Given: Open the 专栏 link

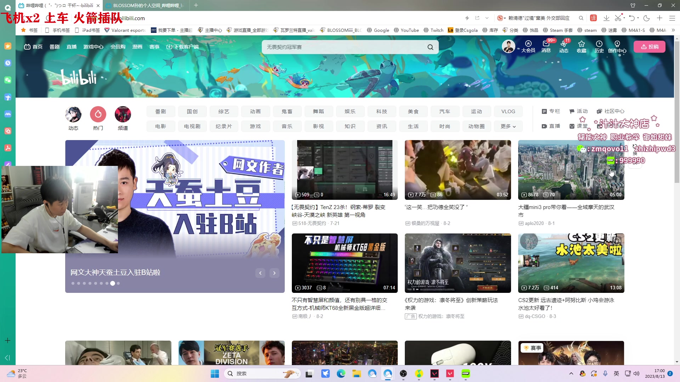Looking at the screenshot, I should pyautogui.click(x=551, y=111).
